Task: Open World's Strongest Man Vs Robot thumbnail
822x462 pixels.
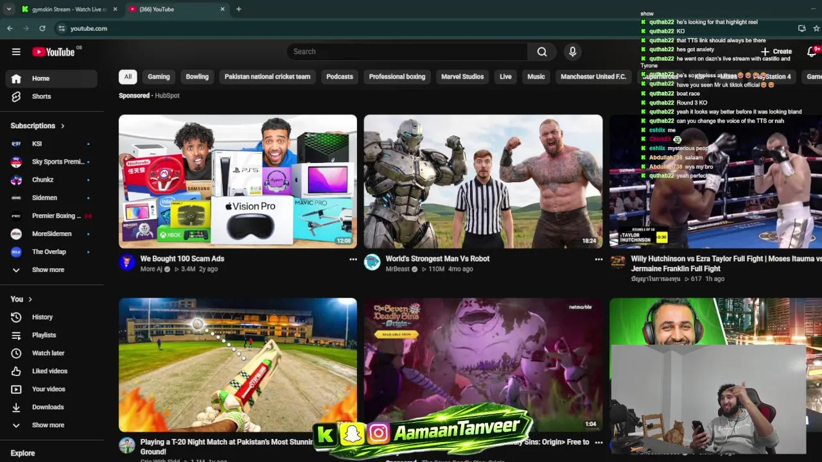Action: [x=483, y=182]
